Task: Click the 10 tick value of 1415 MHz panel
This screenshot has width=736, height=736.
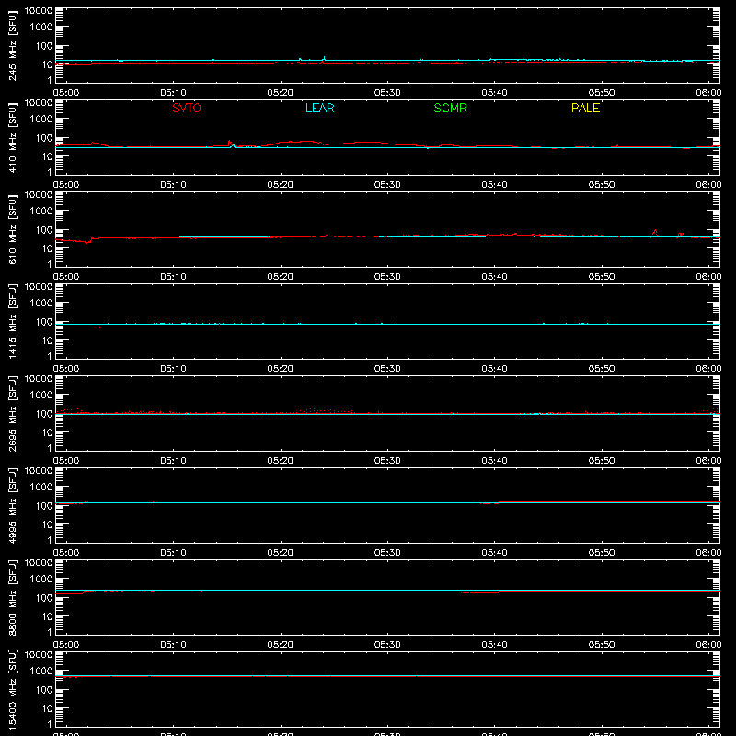Action: [x=47, y=340]
